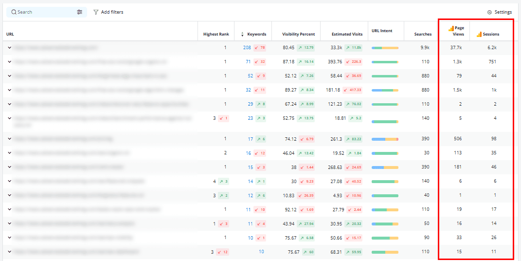Viewport: 521px width, 261px height.
Task: Select the 506 page views value
Action: (x=458, y=139)
